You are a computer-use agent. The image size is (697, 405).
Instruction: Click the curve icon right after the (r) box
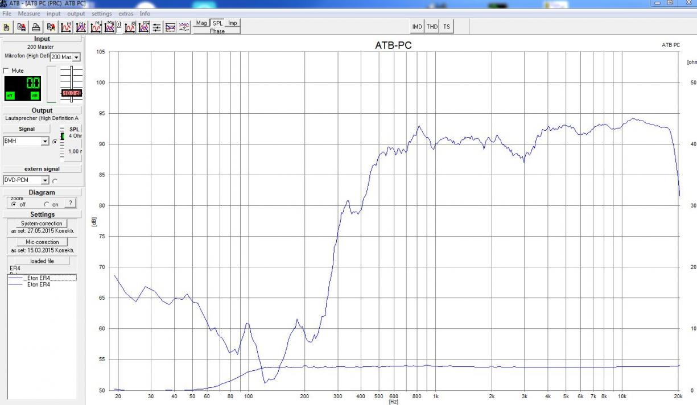pos(130,27)
